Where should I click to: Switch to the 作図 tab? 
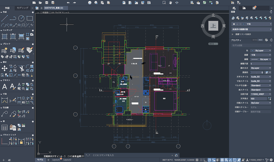coord(7,8)
